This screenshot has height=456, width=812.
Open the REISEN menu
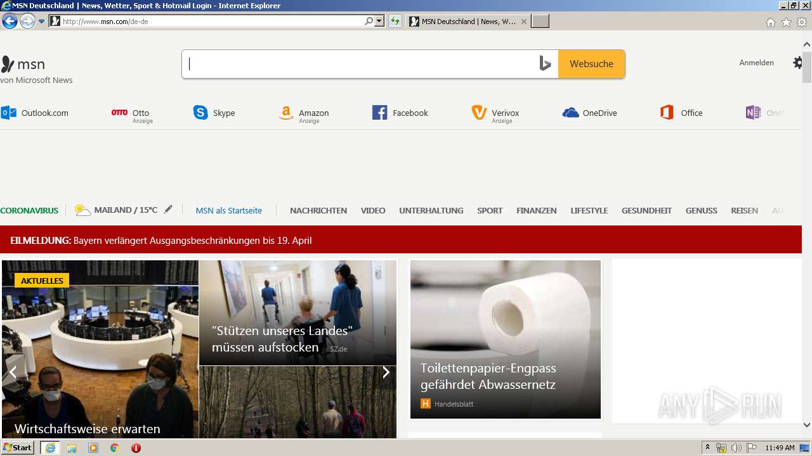[x=744, y=210]
